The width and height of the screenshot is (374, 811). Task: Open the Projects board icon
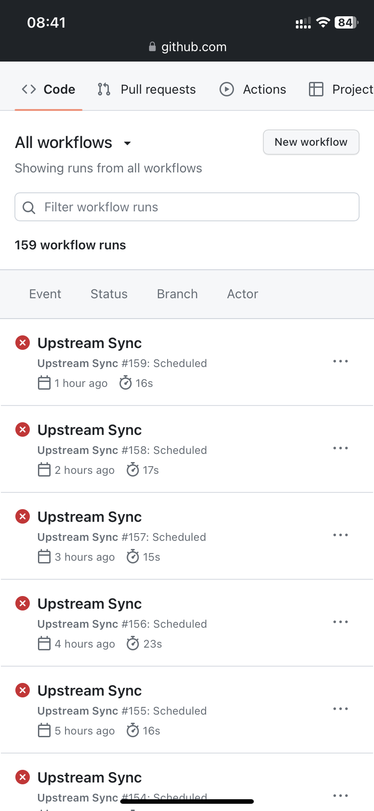317,89
